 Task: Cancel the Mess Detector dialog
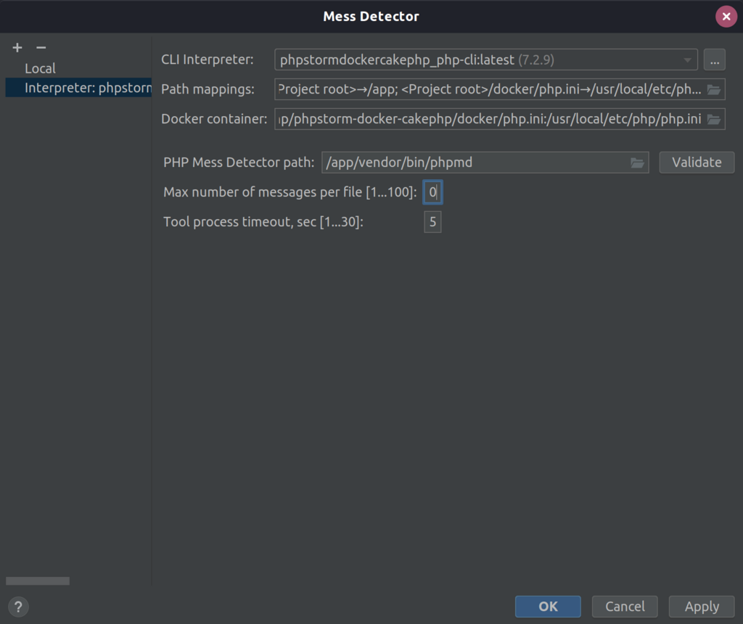[625, 607]
